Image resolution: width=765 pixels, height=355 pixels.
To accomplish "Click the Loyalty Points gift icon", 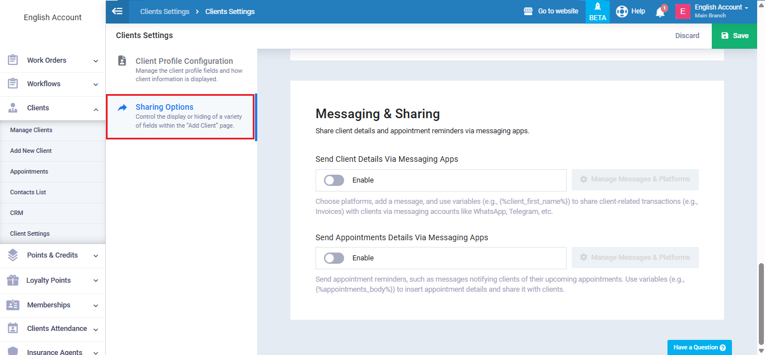I will click(12, 280).
